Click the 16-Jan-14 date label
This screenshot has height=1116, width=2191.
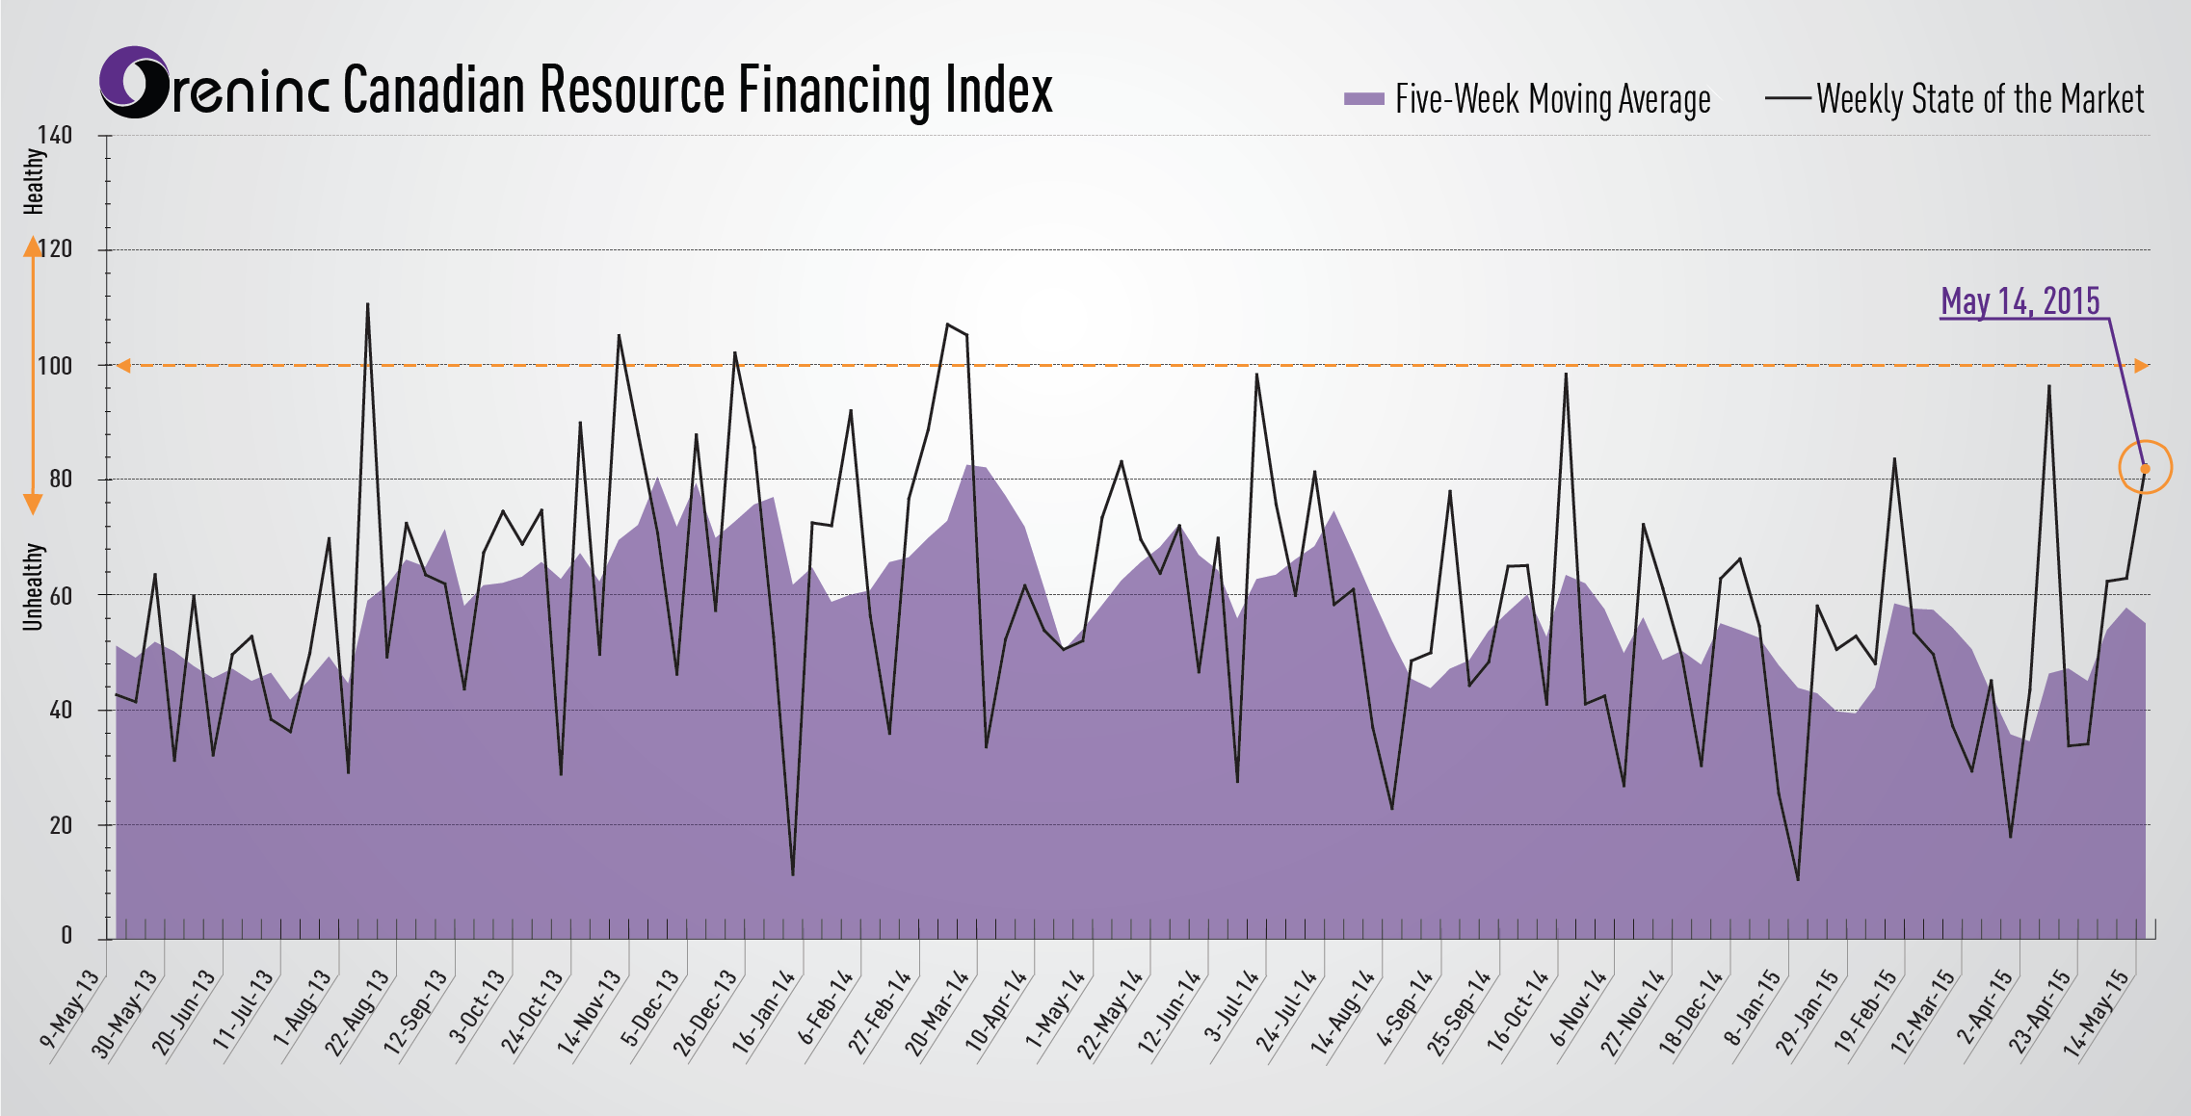[x=763, y=1013]
